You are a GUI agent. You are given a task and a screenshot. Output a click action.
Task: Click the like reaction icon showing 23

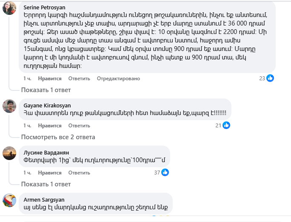pyautogui.click(x=270, y=78)
